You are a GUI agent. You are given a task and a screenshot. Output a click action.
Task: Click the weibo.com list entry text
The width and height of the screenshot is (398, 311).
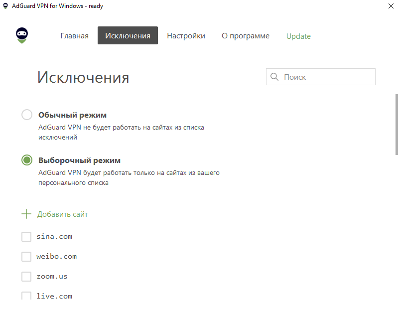[57, 256]
